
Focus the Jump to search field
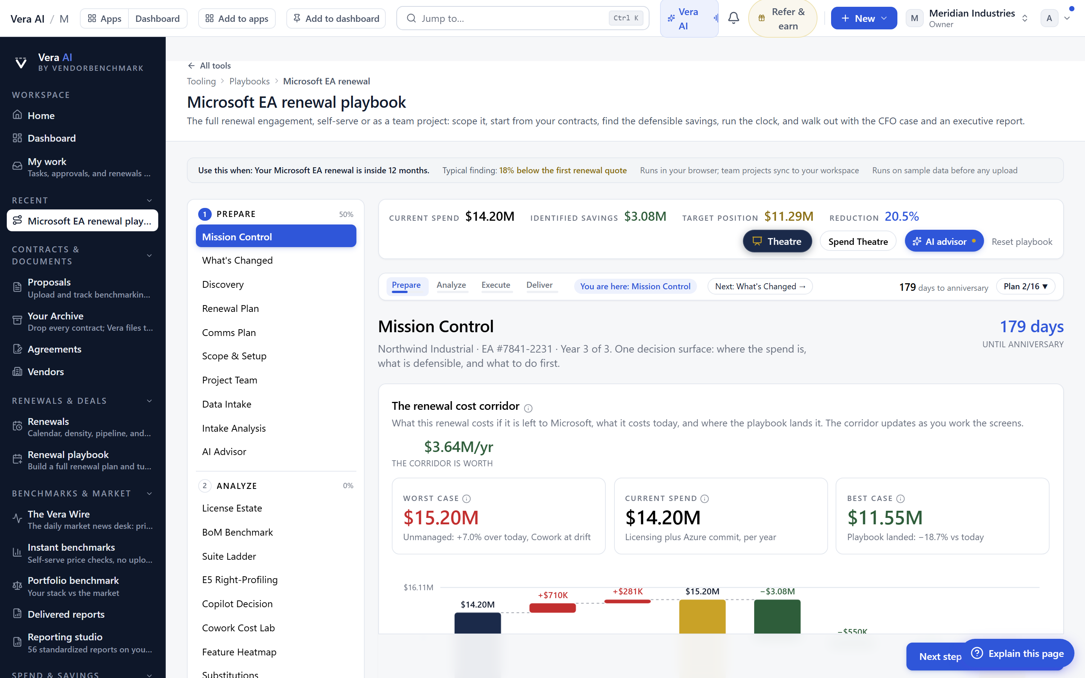pos(523,18)
